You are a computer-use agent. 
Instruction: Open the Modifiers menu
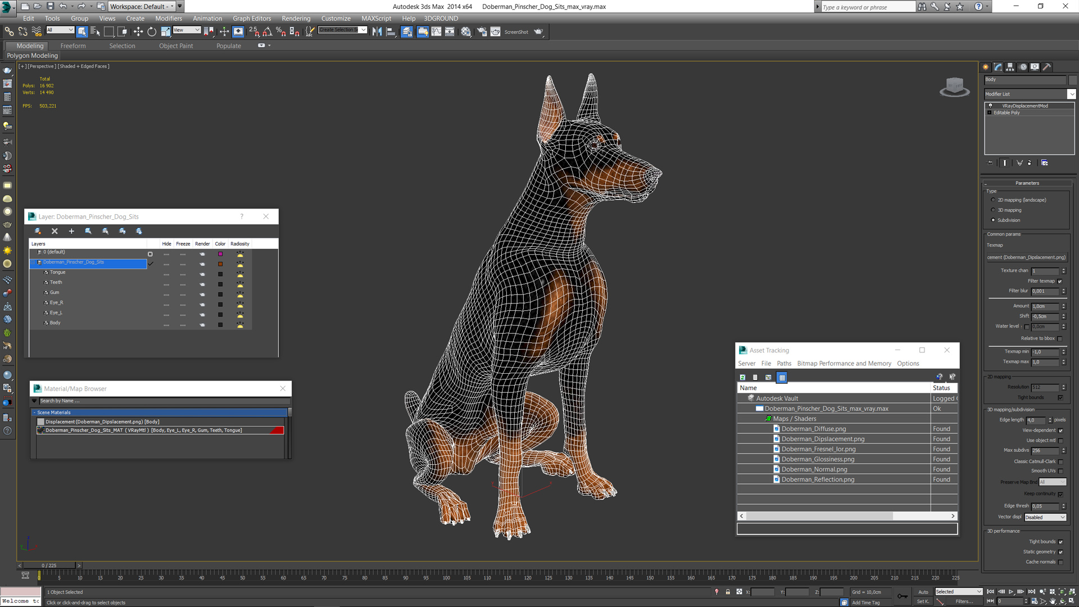click(169, 18)
